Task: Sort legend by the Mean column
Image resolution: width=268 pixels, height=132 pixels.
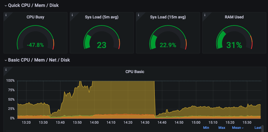Action: click(x=238, y=128)
